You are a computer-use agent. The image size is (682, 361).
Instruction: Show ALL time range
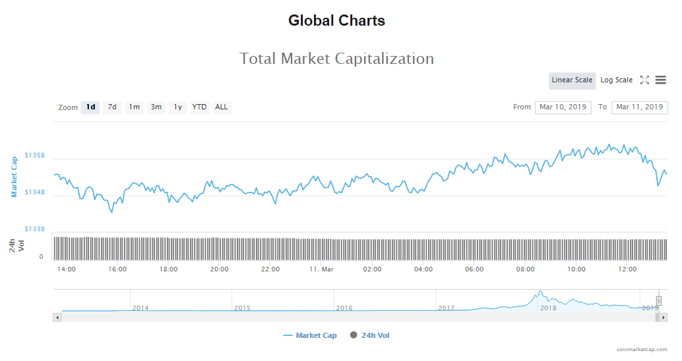222,107
